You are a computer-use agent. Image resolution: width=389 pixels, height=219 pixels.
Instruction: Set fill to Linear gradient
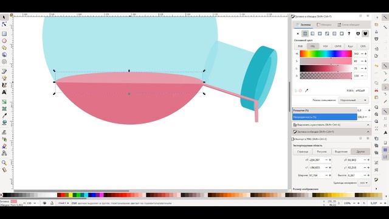coord(312,33)
